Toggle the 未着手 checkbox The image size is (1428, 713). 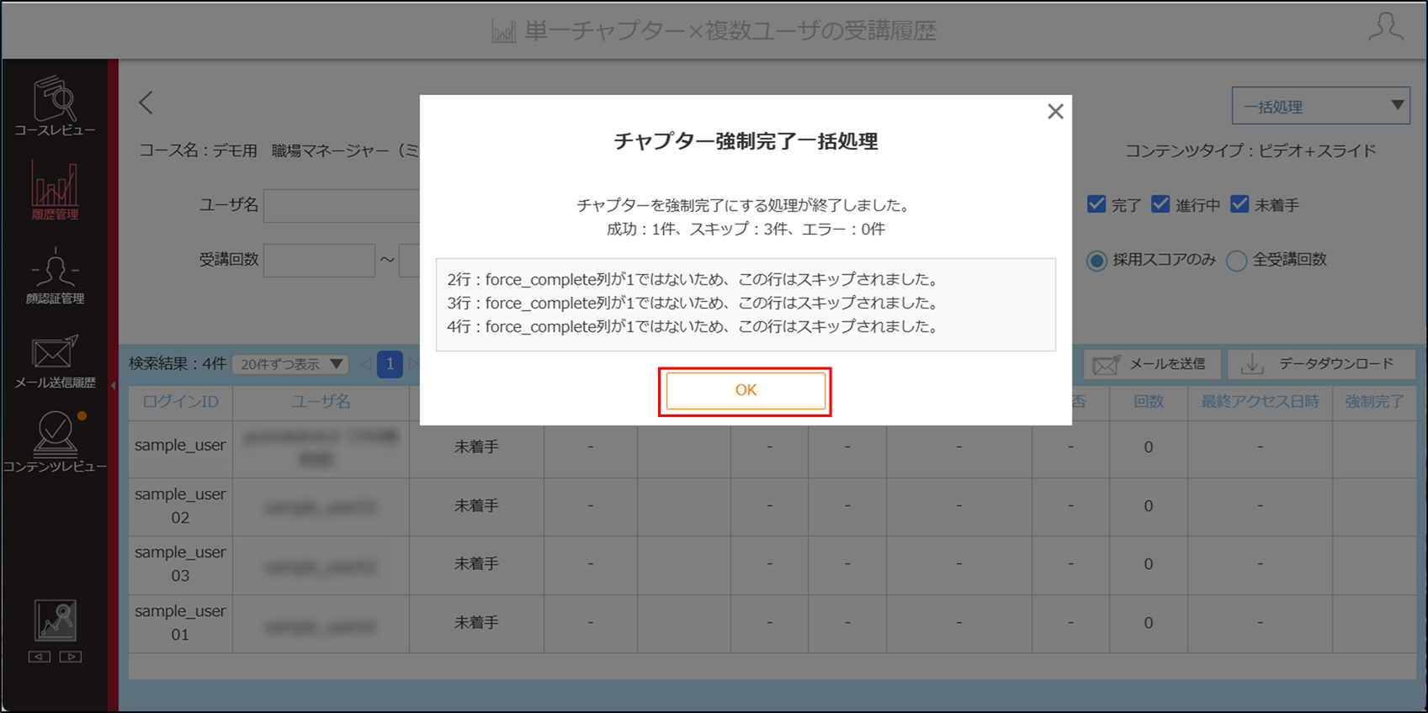tap(1240, 204)
